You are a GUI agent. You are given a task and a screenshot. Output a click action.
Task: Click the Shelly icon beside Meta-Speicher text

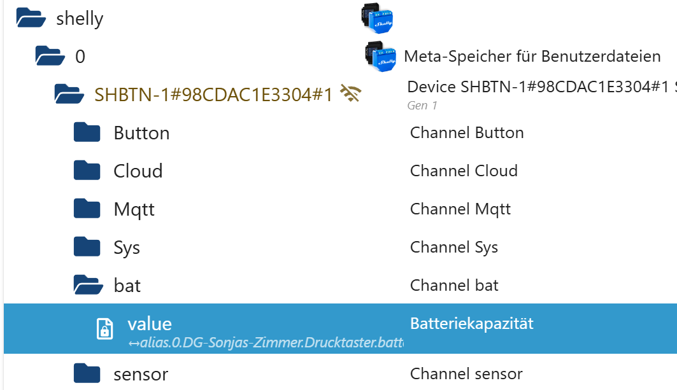[380, 57]
